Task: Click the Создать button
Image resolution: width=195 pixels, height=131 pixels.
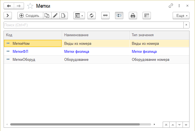Action: (x=30, y=15)
